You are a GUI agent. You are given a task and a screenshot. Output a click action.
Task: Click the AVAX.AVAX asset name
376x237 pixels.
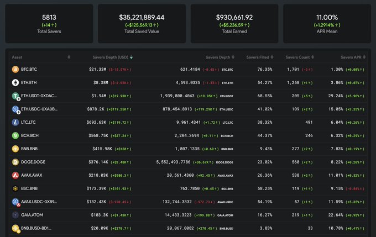[x=32, y=175]
